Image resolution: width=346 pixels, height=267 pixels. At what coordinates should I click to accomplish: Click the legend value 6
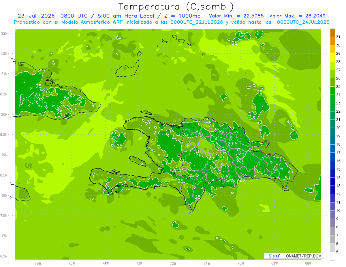[x=337, y=244]
